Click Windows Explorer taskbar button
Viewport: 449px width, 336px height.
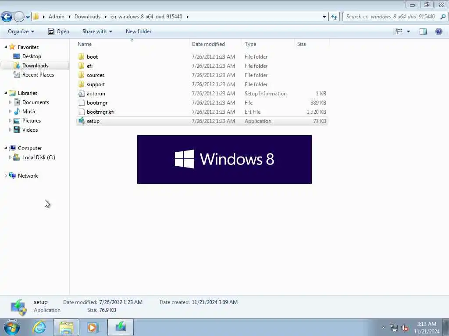click(66, 327)
